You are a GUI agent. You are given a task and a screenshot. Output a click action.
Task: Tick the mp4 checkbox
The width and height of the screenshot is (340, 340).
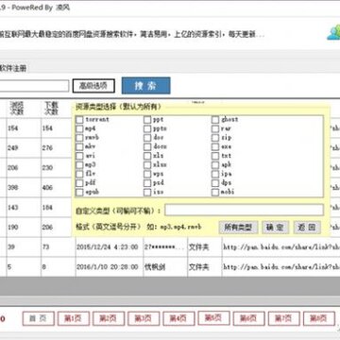(x=79, y=128)
